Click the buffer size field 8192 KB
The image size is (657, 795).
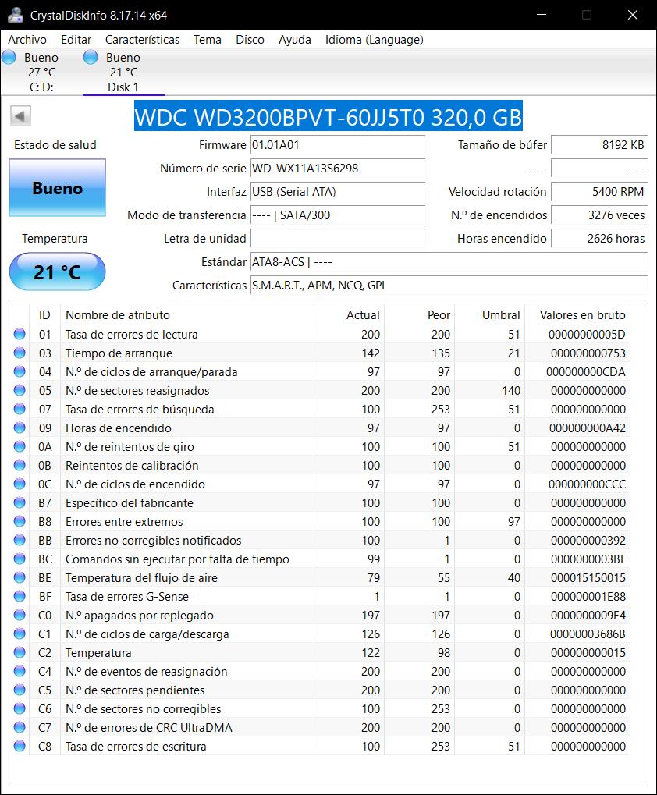[x=599, y=145]
